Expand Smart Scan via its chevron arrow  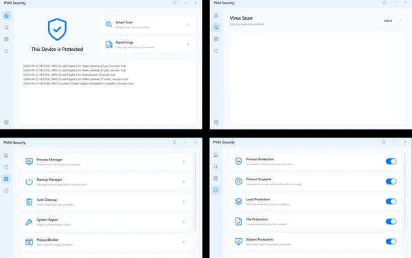[187, 25]
